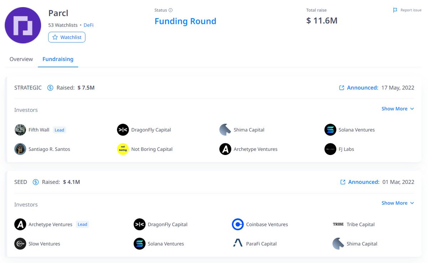Click the DragonFly Capital logo icon
Screen dimensions: 428x263
(x=123, y=130)
